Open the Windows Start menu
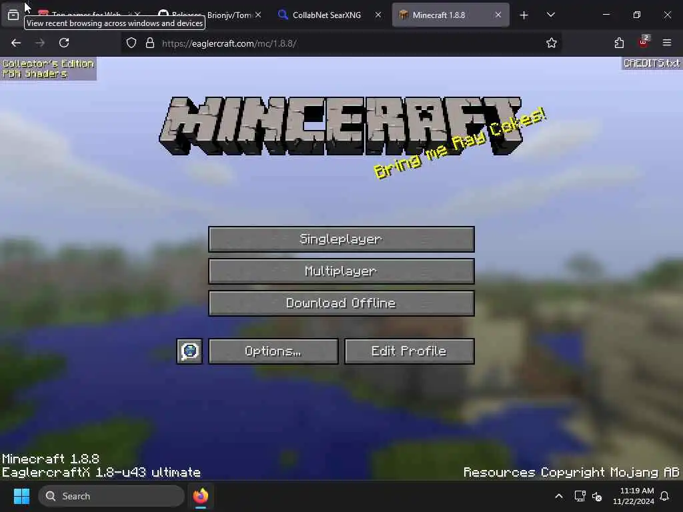This screenshot has width=683, height=512. 21,496
